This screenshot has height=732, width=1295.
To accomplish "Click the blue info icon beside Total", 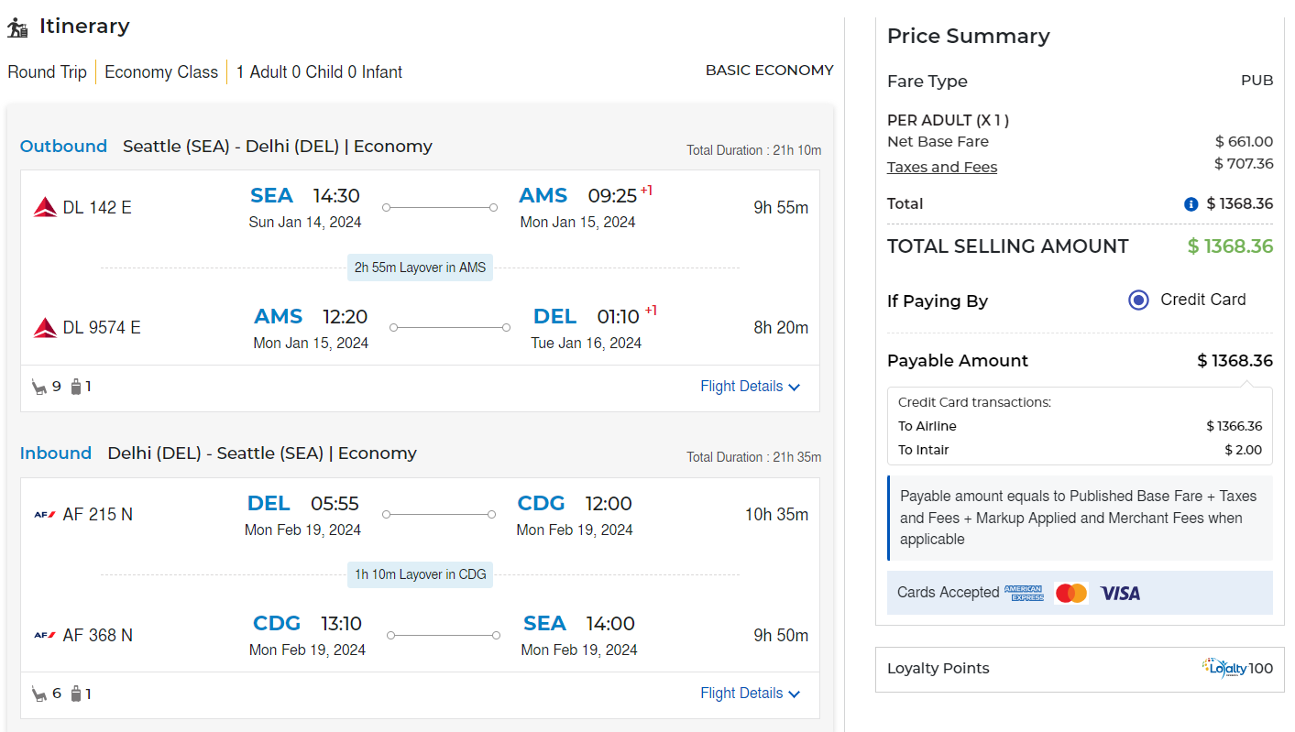I will (1191, 204).
